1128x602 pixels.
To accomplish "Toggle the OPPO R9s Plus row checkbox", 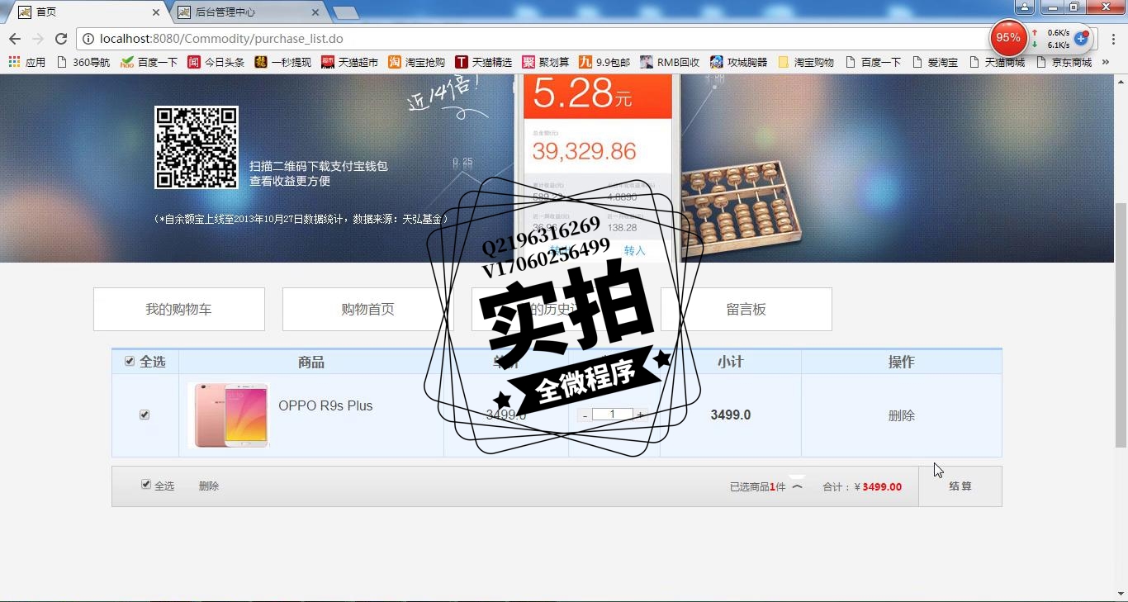I will pyautogui.click(x=145, y=415).
